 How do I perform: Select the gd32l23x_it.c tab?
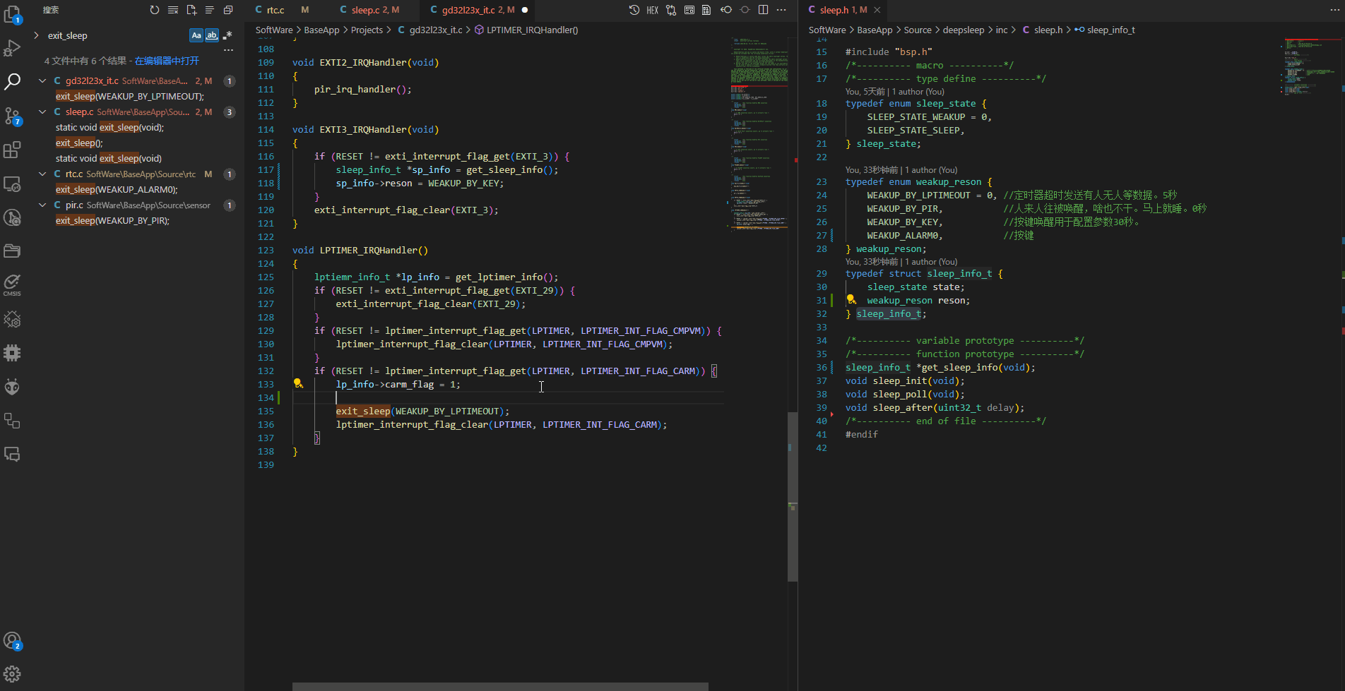[x=478, y=10]
